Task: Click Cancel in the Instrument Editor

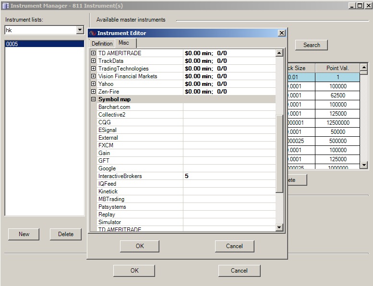Action: tap(235, 246)
